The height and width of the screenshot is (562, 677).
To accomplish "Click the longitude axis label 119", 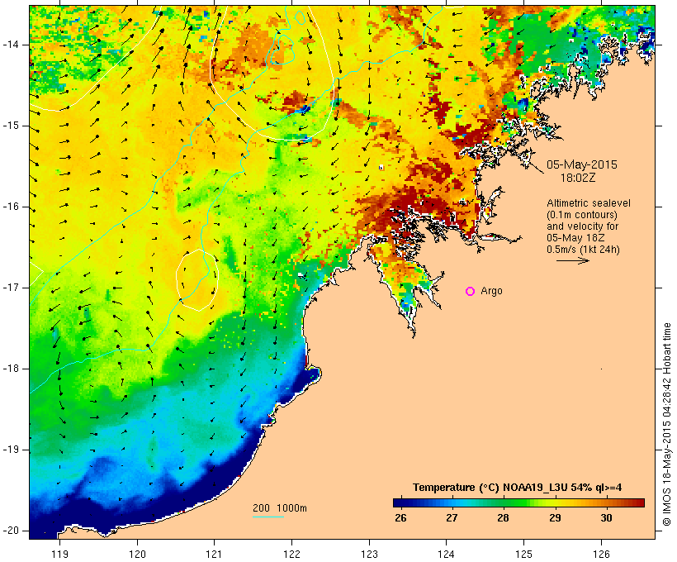I will coord(59,554).
